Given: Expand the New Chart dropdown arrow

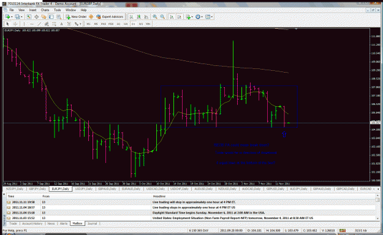Looking at the screenshot, I should pos(12,17).
